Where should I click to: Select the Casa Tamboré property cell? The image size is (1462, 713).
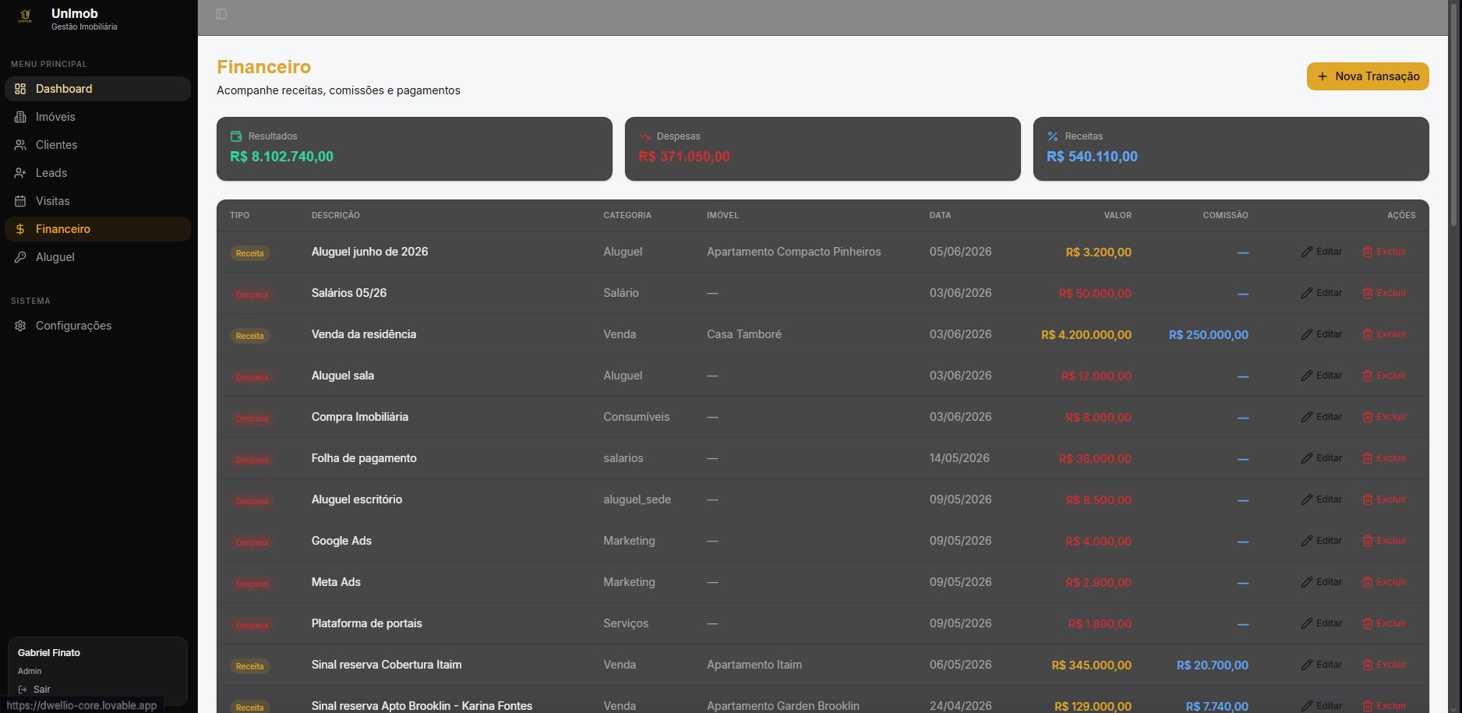point(744,334)
